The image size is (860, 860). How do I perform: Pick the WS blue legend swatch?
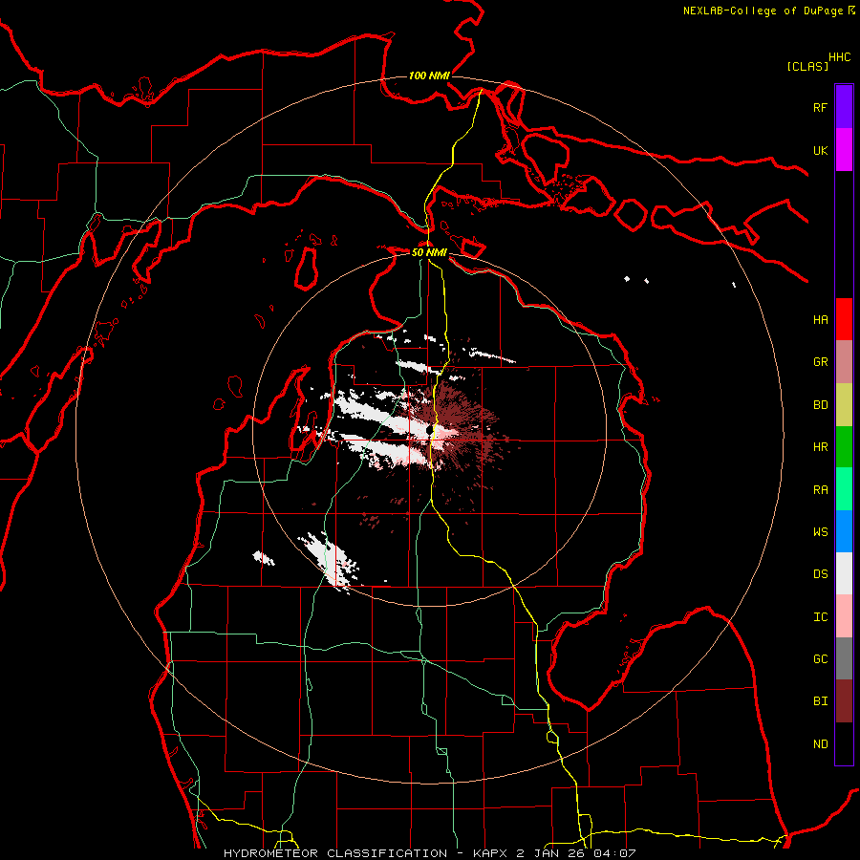pos(844,531)
